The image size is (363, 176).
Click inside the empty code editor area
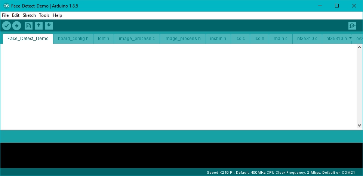pos(178,86)
